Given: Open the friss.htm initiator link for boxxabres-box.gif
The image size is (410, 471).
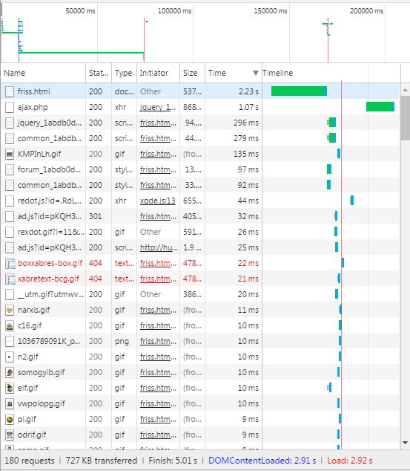Looking at the screenshot, I should (x=158, y=263).
